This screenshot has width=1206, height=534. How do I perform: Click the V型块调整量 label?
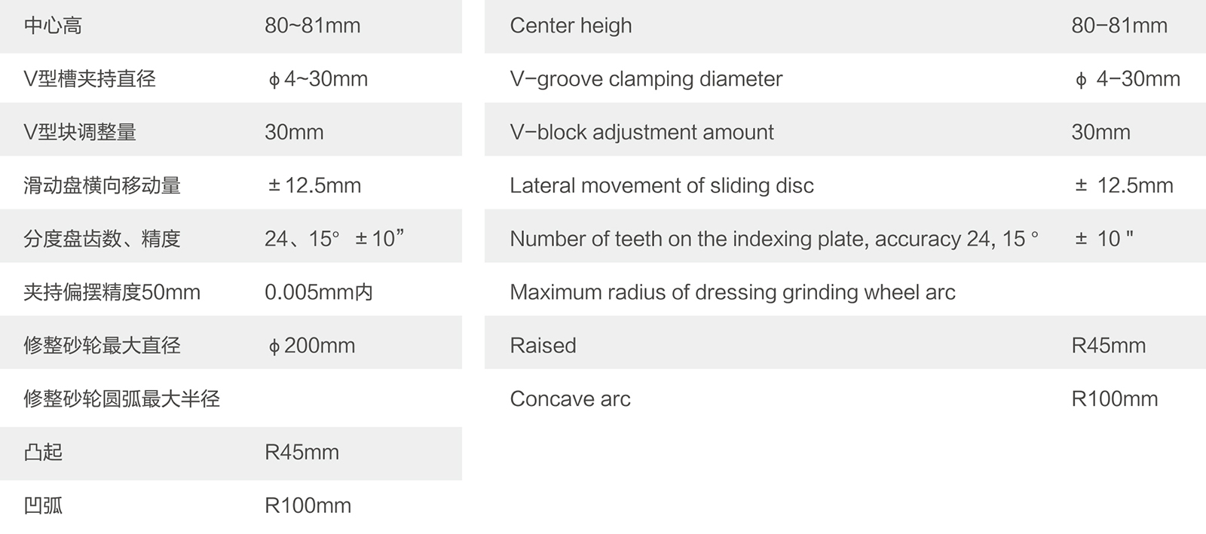[x=80, y=133]
